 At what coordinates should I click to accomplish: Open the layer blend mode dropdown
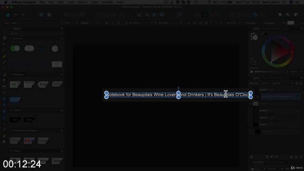click(x=282, y=84)
